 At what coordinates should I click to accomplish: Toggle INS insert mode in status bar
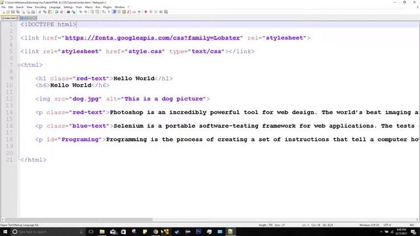coord(412,225)
